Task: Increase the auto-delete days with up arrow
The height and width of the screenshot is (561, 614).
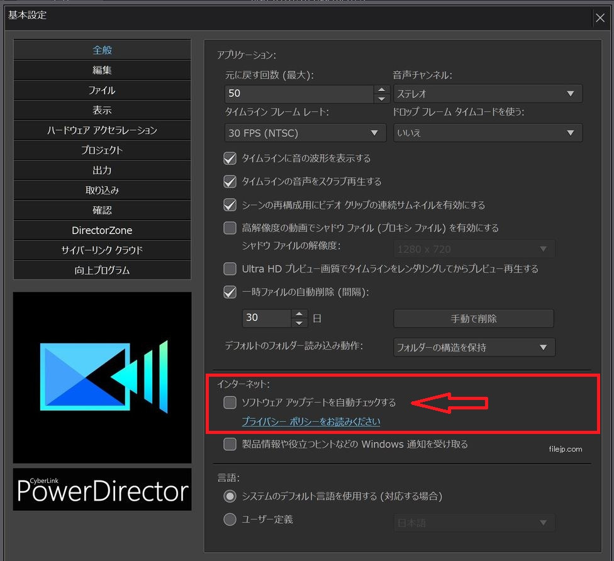Action: click(x=299, y=314)
